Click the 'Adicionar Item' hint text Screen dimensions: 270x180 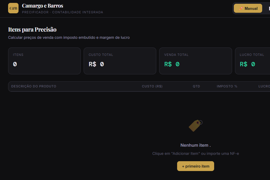click(x=195, y=153)
